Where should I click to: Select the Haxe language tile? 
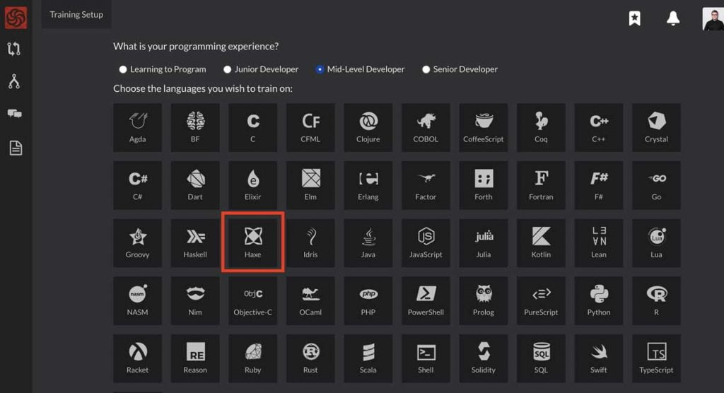coord(253,242)
